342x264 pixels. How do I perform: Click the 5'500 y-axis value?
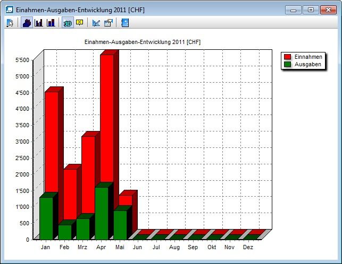[x=22, y=60]
